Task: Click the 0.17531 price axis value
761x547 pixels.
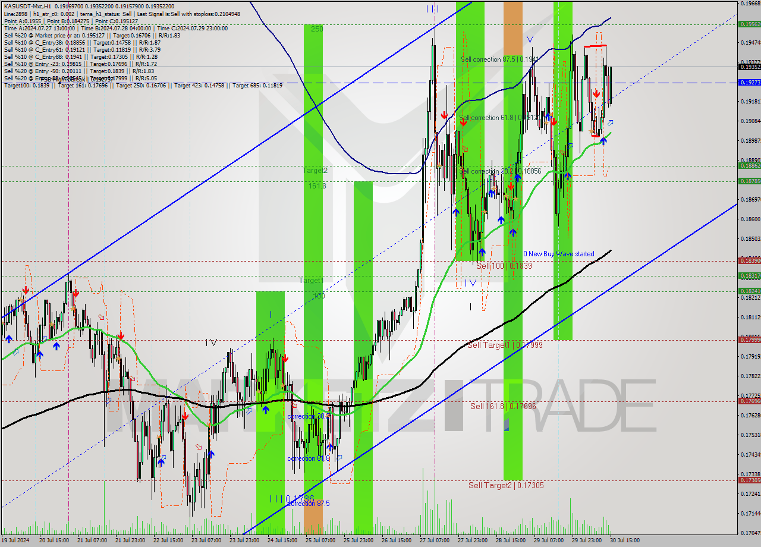Action: 750,435
